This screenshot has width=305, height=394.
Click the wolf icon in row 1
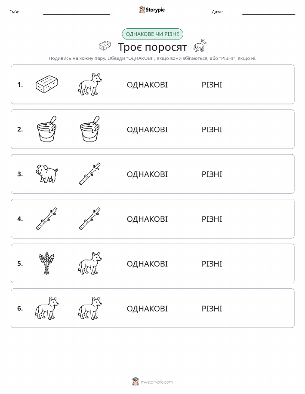[89, 84]
